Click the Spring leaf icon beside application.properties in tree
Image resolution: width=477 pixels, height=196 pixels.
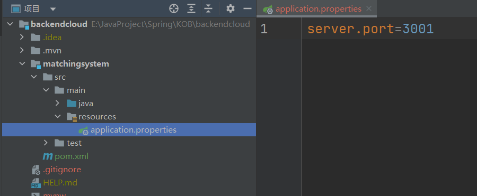pyautogui.click(x=83, y=130)
